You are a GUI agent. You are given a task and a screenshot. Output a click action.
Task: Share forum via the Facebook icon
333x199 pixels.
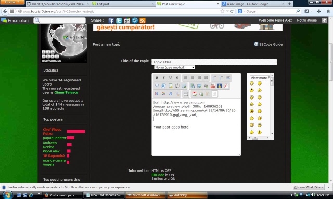[111, 21]
